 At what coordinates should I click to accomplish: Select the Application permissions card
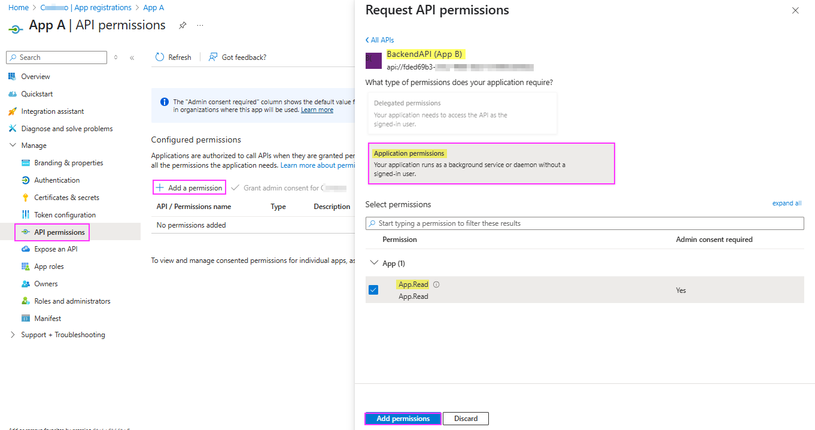(x=491, y=163)
